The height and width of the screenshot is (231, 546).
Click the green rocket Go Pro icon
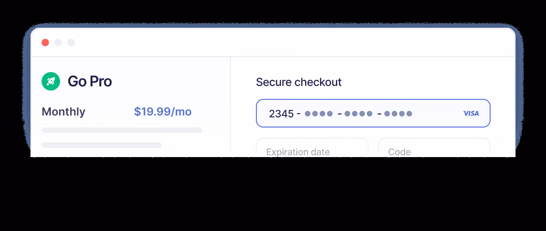pyautogui.click(x=51, y=81)
